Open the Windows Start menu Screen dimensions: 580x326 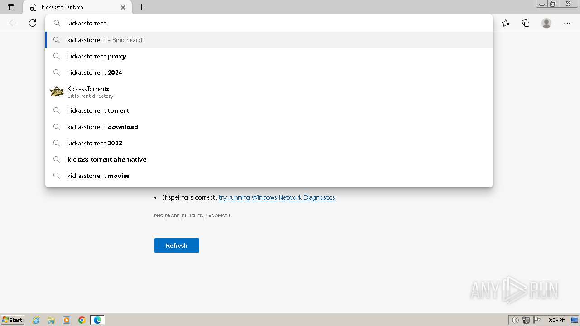(12, 320)
